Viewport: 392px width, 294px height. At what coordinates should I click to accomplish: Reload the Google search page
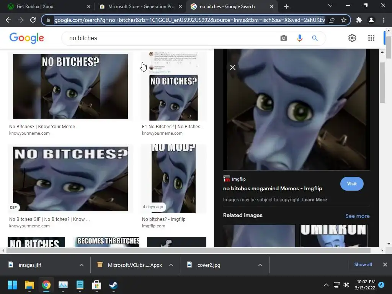[x=33, y=20]
